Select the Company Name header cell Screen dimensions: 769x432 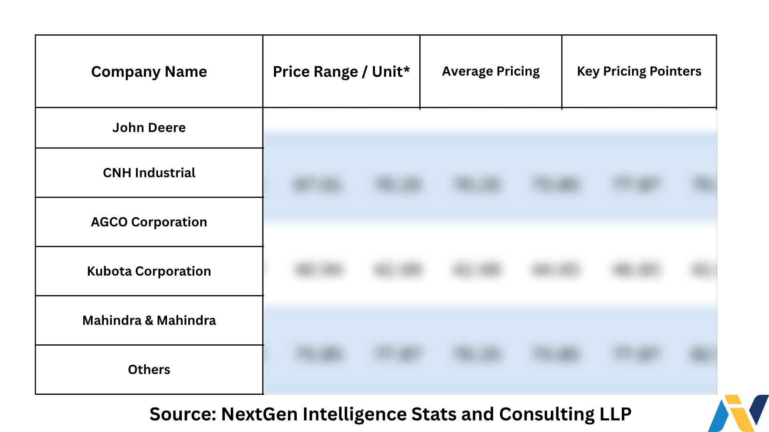[x=149, y=71]
